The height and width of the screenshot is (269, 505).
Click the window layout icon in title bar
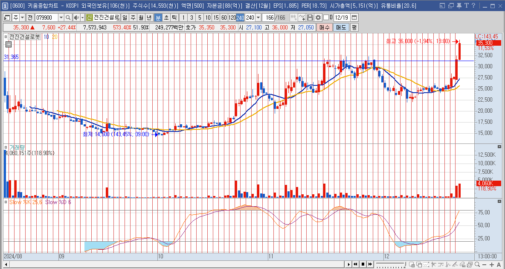tap(443, 6)
